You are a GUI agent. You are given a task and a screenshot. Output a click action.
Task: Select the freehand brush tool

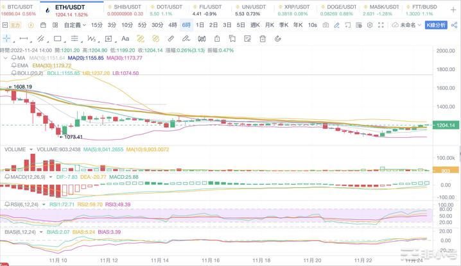point(186,38)
